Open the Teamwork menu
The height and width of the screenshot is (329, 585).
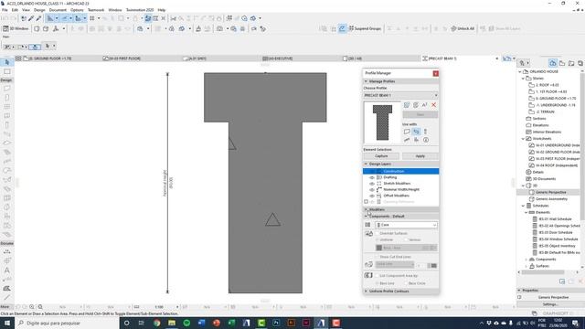96,10
